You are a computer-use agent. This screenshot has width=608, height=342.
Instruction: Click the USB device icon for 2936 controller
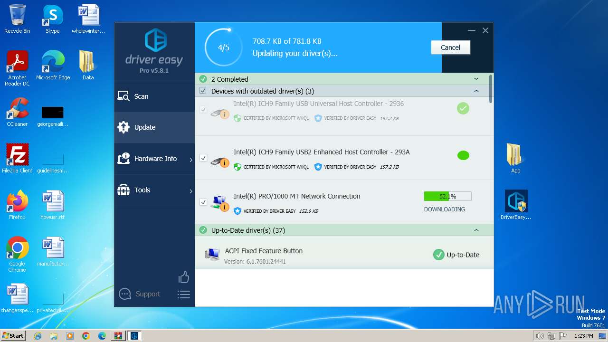220,114
